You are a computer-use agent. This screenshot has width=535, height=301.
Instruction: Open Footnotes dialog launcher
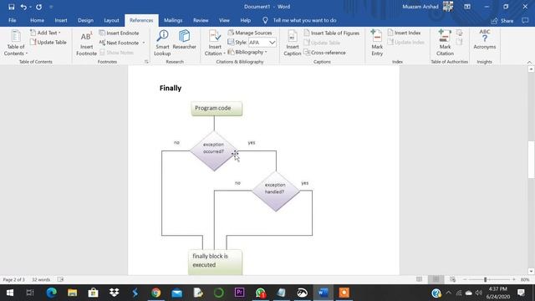coord(146,62)
